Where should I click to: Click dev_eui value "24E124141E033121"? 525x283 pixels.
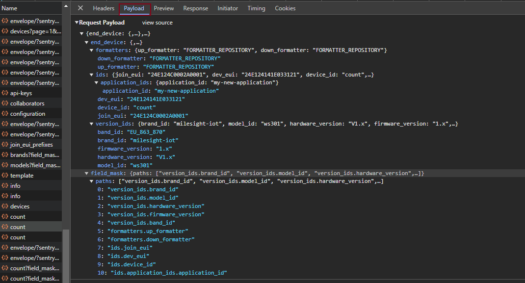pos(156,100)
